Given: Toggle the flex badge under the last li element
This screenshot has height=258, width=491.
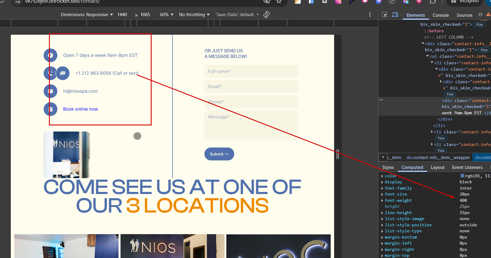Looking at the screenshot, I should click(441, 151).
